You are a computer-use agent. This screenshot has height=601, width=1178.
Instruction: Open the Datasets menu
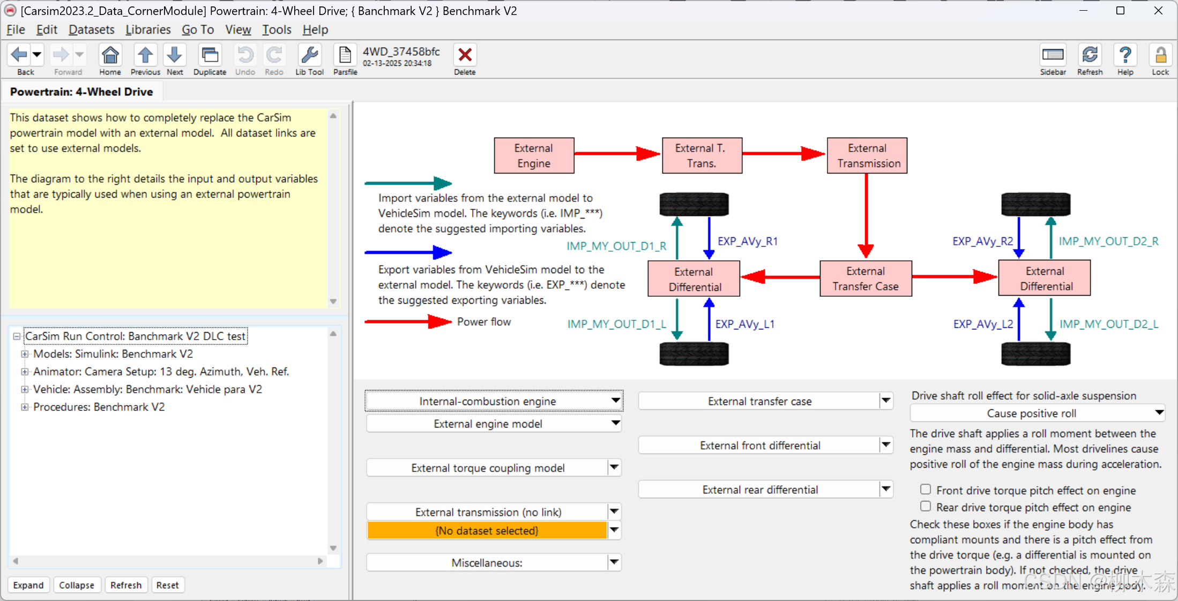click(x=91, y=29)
